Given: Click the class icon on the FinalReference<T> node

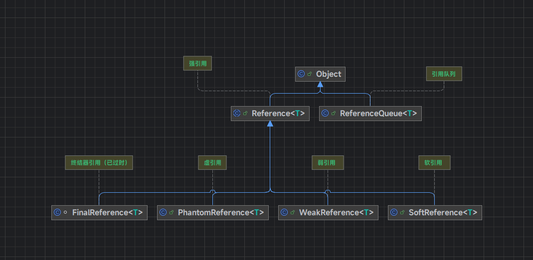Looking at the screenshot, I should 57,213.
